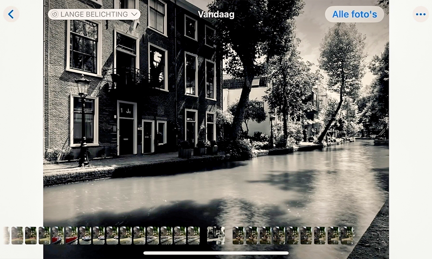Image resolution: width=432 pixels, height=259 pixels.
Task: Open second thumbnail right of selected photo
Action: click(252, 235)
